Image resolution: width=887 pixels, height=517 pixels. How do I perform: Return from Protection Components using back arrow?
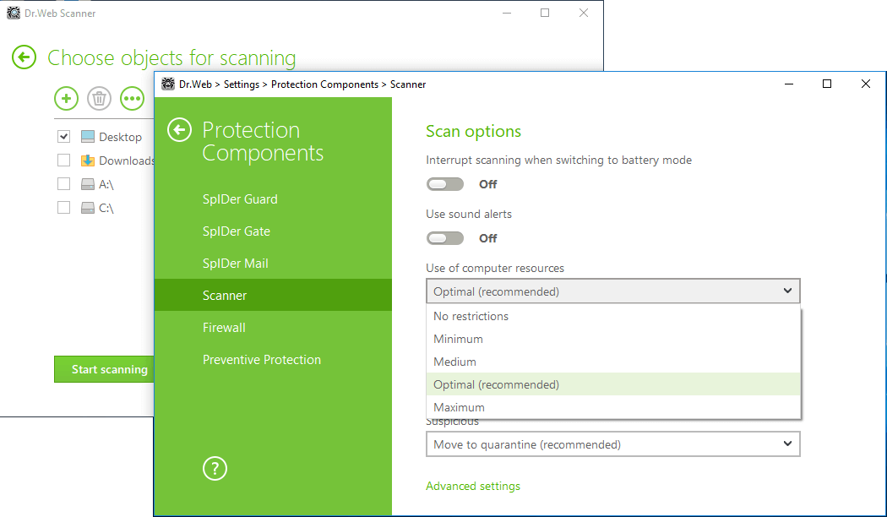pyautogui.click(x=179, y=130)
